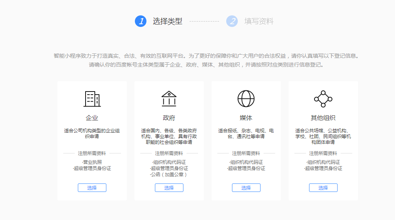Go to the 选择类型 step label
395x220 pixels.
(168, 21)
